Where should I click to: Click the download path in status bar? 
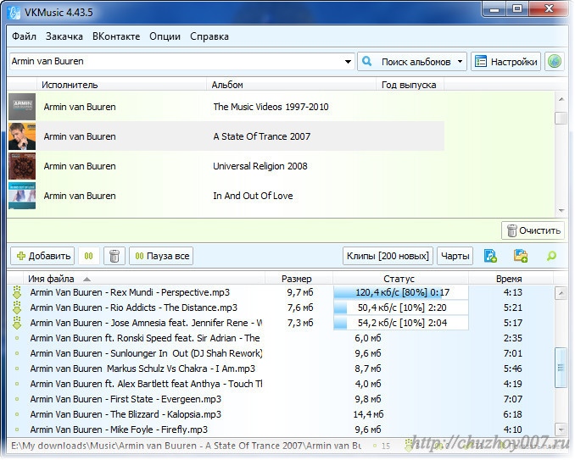(187, 446)
